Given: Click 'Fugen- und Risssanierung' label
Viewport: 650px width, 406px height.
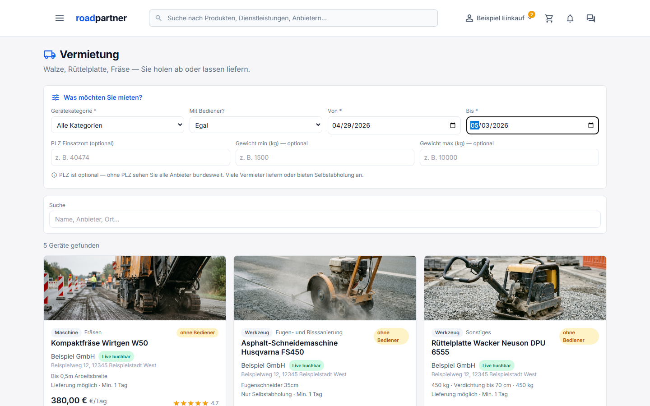Looking at the screenshot, I should click(309, 332).
